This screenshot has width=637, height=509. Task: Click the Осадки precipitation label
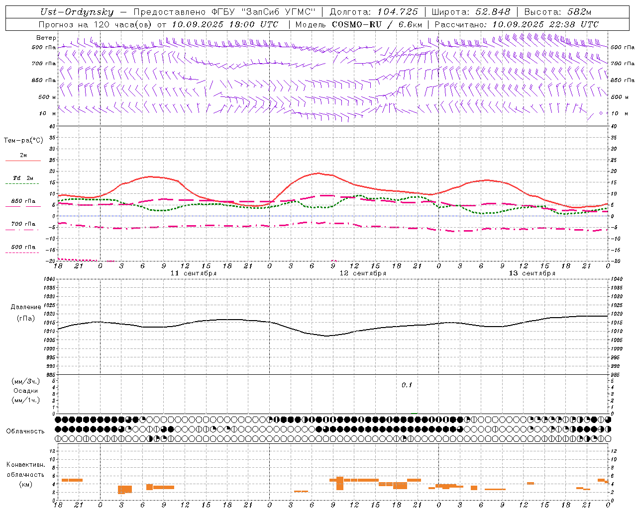[25, 391]
